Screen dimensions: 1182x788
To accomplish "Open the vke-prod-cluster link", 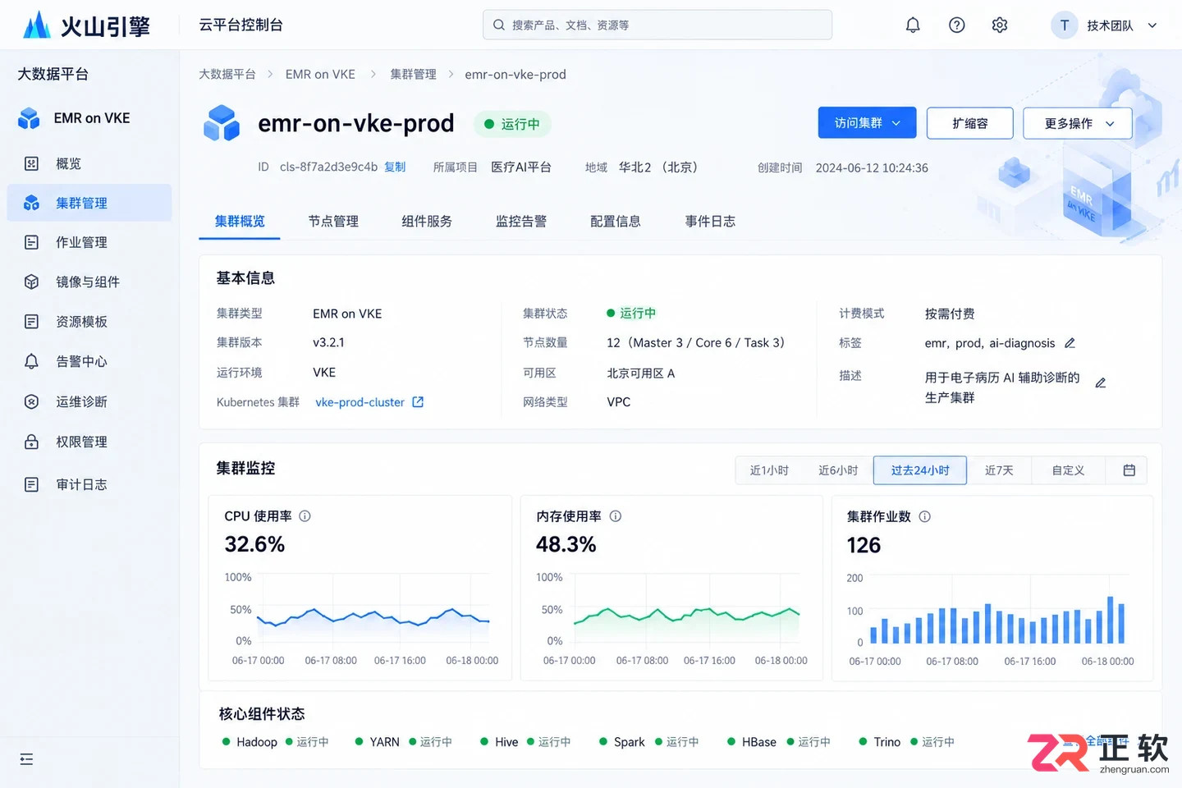I will 360,402.
